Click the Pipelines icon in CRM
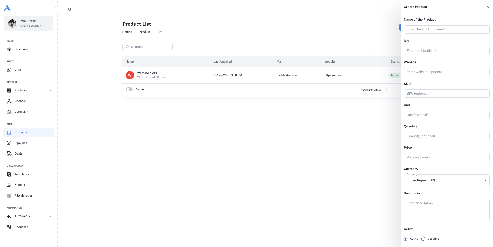493x247 pixels. 9,143
